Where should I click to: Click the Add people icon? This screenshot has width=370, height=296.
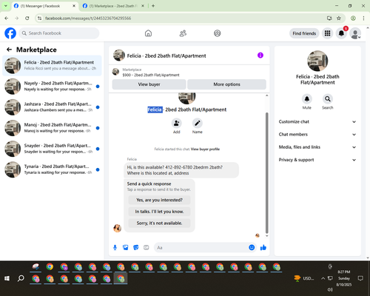177,123
